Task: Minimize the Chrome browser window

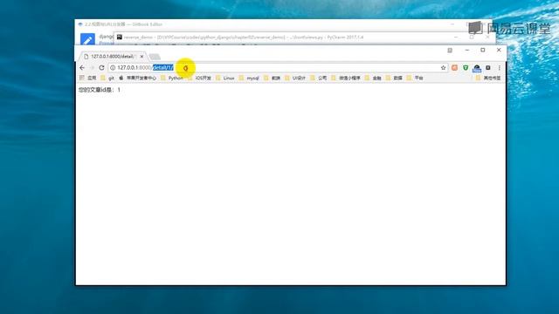Action: pos(467,51)
